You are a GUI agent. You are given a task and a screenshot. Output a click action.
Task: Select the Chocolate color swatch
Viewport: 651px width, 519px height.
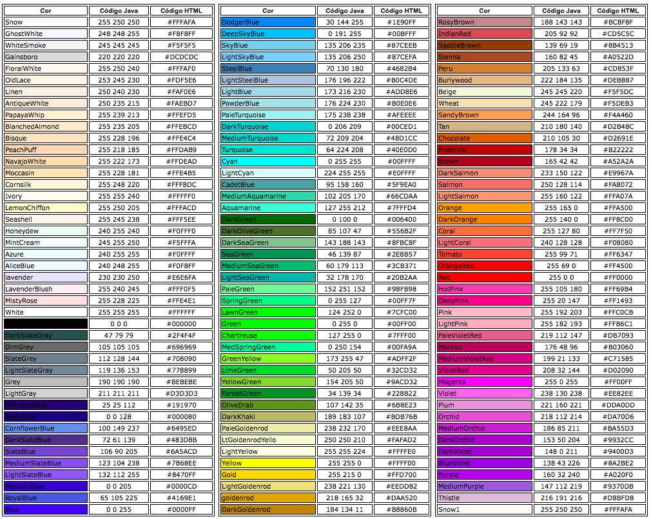(x=487, y=138)
